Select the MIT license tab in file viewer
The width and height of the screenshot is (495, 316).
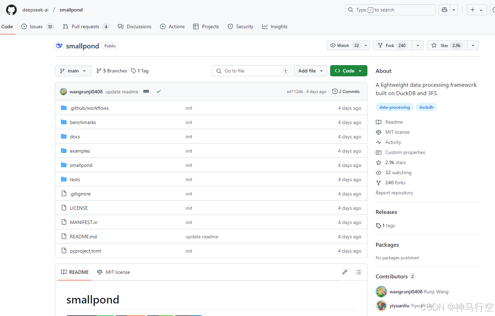113,272
